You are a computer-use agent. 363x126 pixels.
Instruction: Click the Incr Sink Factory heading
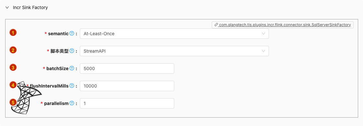[30, 8]
